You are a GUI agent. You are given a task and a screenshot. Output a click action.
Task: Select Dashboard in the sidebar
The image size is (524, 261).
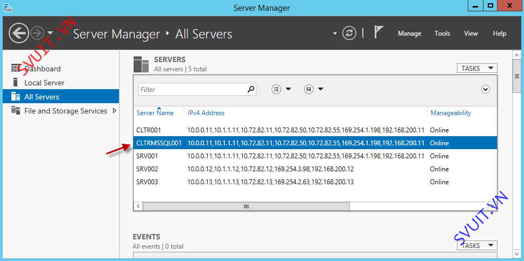61,69
